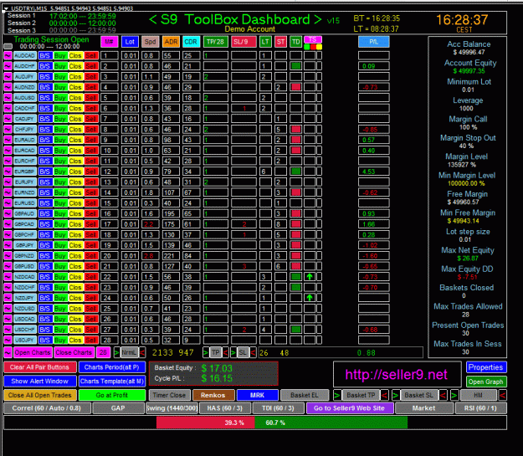Toggle the GBPJPY pair button
Image resolution: width=523 pixels, height=456 pixels.
click(x=24, y=245)
